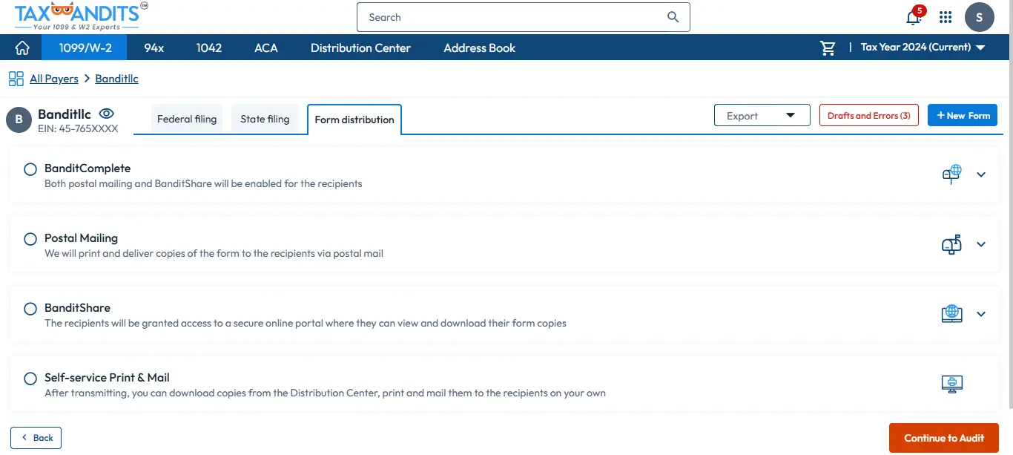Focus the Search input field
1013x455 pixels.
click(x=524, y=17)
